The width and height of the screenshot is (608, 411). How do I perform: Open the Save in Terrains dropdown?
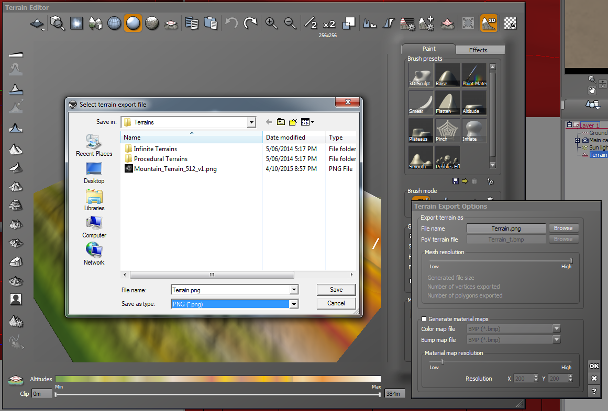tap(251, 122)
